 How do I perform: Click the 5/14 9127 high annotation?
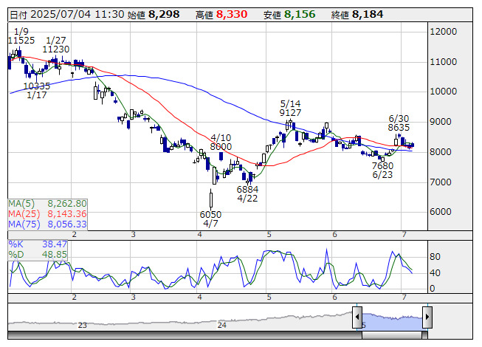point(290,109)
